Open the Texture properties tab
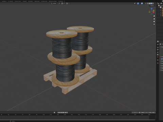Screen dimensions: 163x122 (x=158, y=63)
